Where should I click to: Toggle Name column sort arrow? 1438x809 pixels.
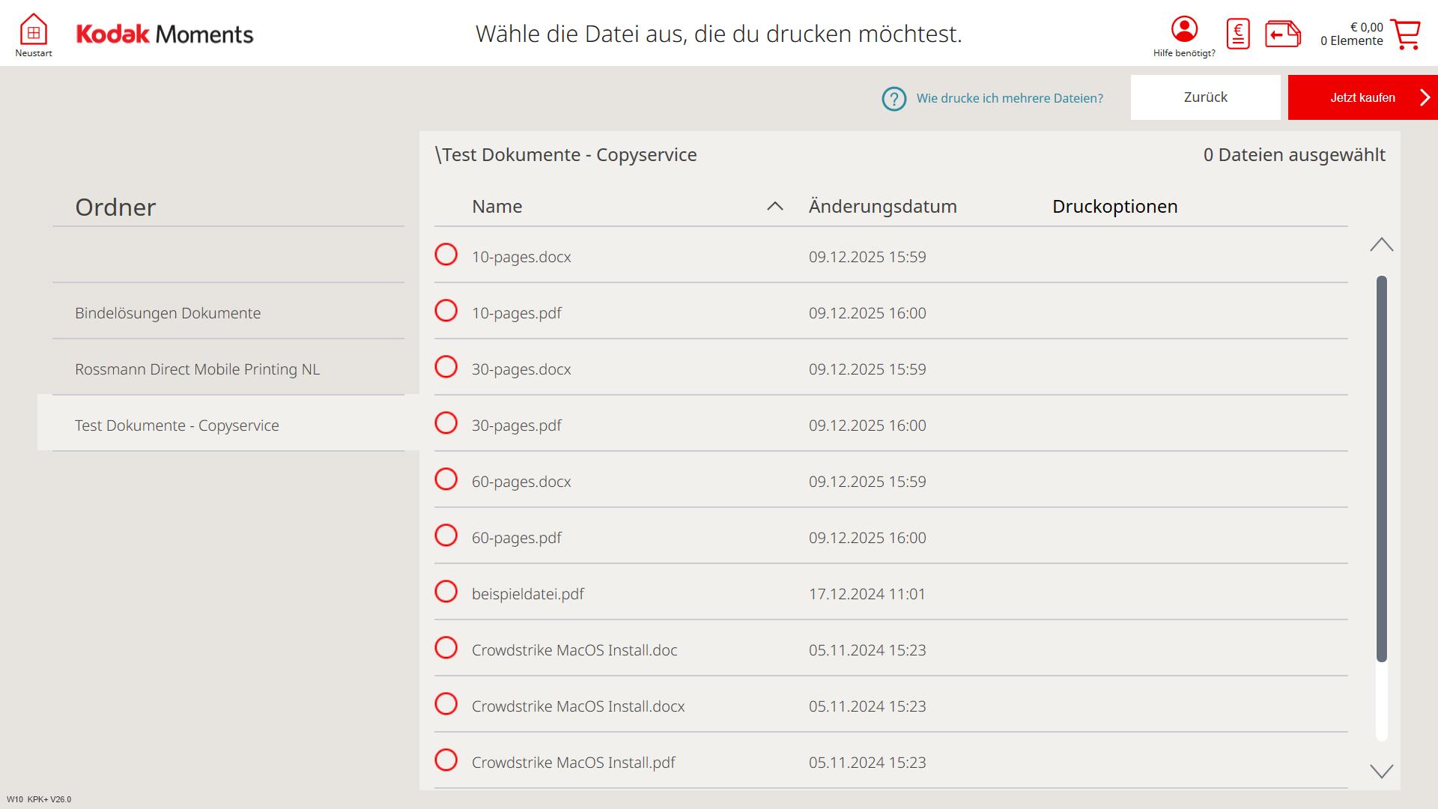[774, 206]
